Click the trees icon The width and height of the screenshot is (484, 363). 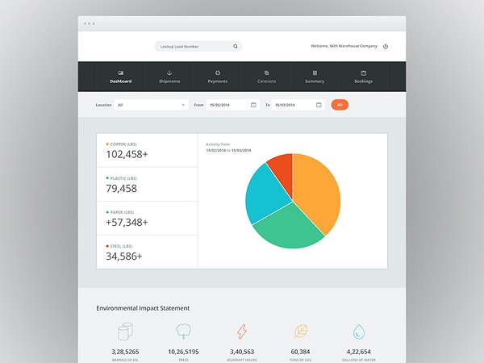[184, 332]
